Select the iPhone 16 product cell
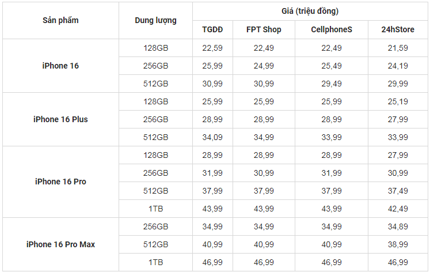The width and height of the screenshot is (430, 272). pos(60,66)
